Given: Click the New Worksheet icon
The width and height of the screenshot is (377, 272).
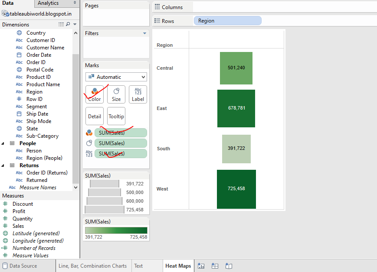Looking at the screenshot, I should (201, 266).
